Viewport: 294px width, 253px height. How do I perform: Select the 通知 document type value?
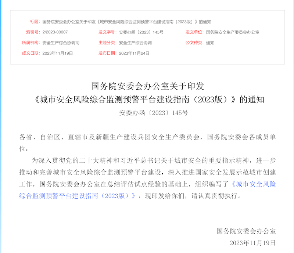click(x=210, y=43)
